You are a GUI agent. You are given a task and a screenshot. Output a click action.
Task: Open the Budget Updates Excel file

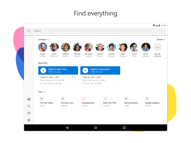tap(153, 102)
